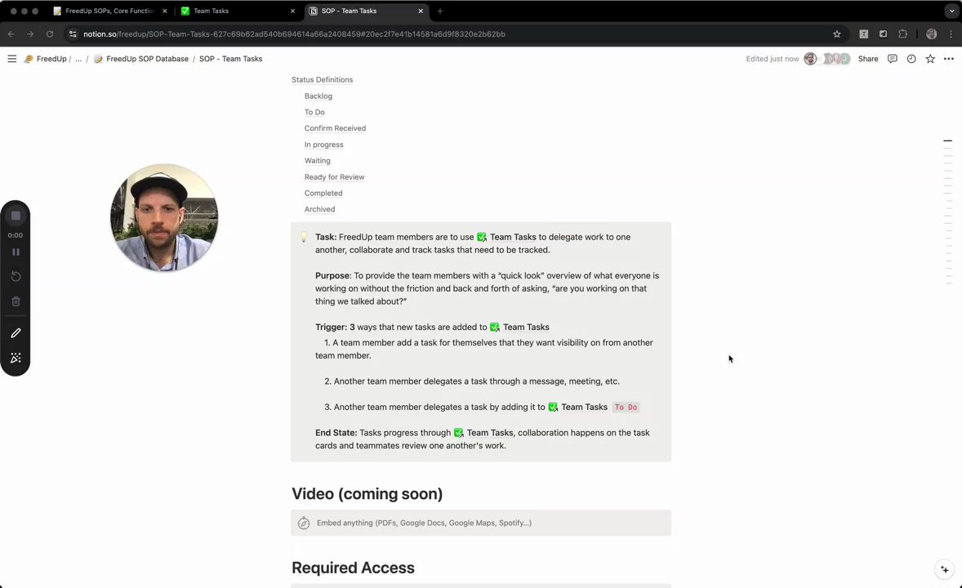962x588 pixels.
Task: Click Video (coming soon) heading
Action: pyautogui.click(x=367, y=493)
